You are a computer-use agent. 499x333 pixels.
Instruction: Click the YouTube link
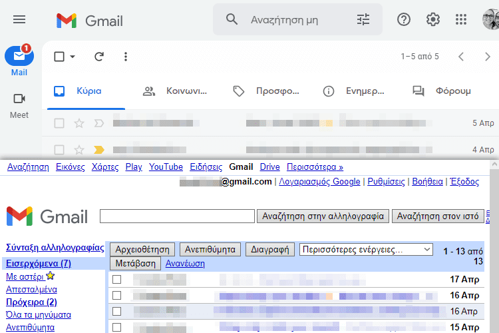click(166, 167)
